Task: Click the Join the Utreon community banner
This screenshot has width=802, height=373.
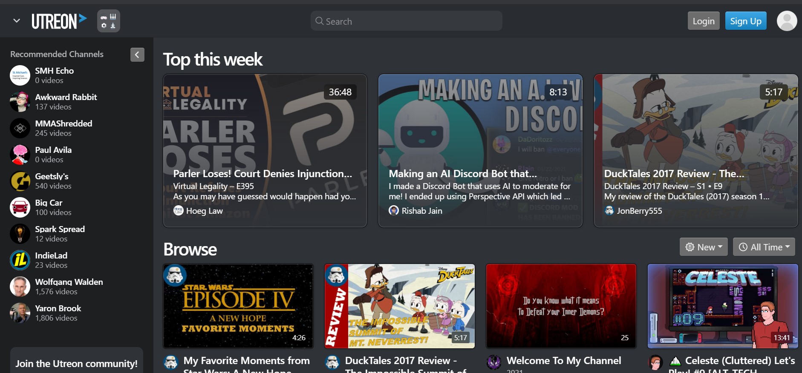Action: (77, 360)
